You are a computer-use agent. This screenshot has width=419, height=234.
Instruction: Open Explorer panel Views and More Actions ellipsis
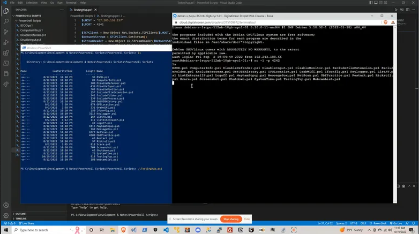(62, 10)
